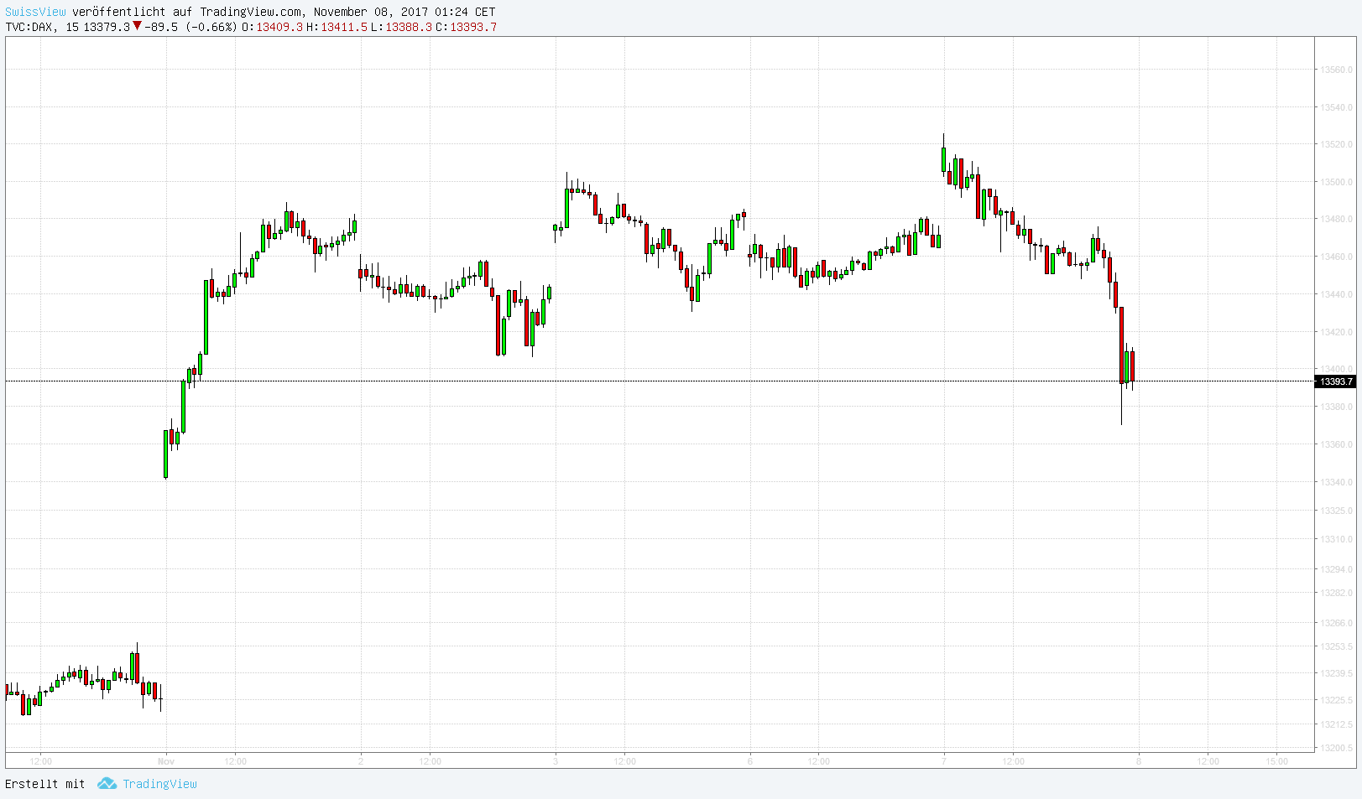Click the 13253.5 price axis label
Image resolution: width=1362 pixels, height=799 pixels.
tap(1336, 646)
